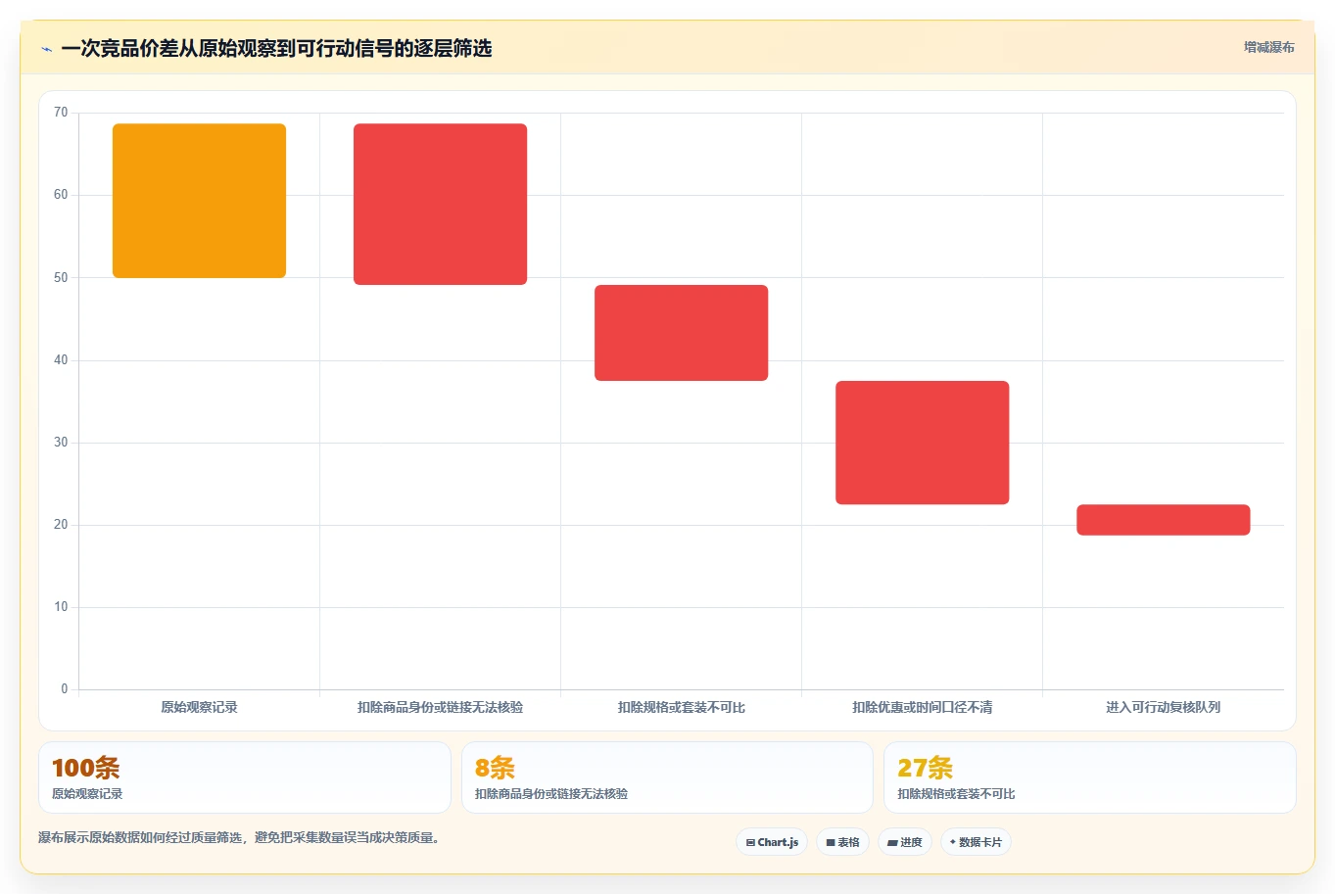
Task: Click axis label 扣除优惠或时间口径不清
Action: pyautogui.click(x=922, y=707)
